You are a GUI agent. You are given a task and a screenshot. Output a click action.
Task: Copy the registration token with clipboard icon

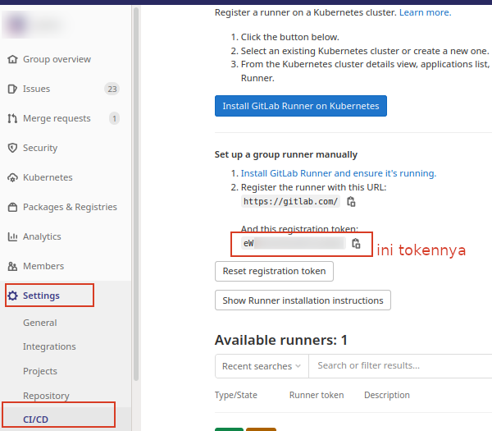(x=356, y=244)
